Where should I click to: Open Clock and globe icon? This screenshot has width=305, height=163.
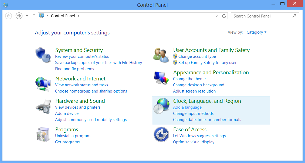(x=161, y=106)
